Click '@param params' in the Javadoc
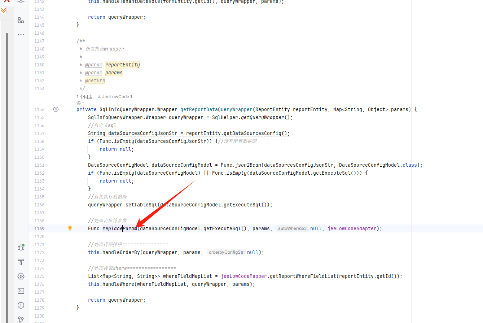 tap(104, 73)
